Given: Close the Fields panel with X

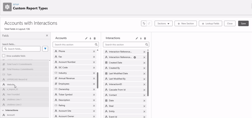Looking at the screenshot, I should (47, 35).
